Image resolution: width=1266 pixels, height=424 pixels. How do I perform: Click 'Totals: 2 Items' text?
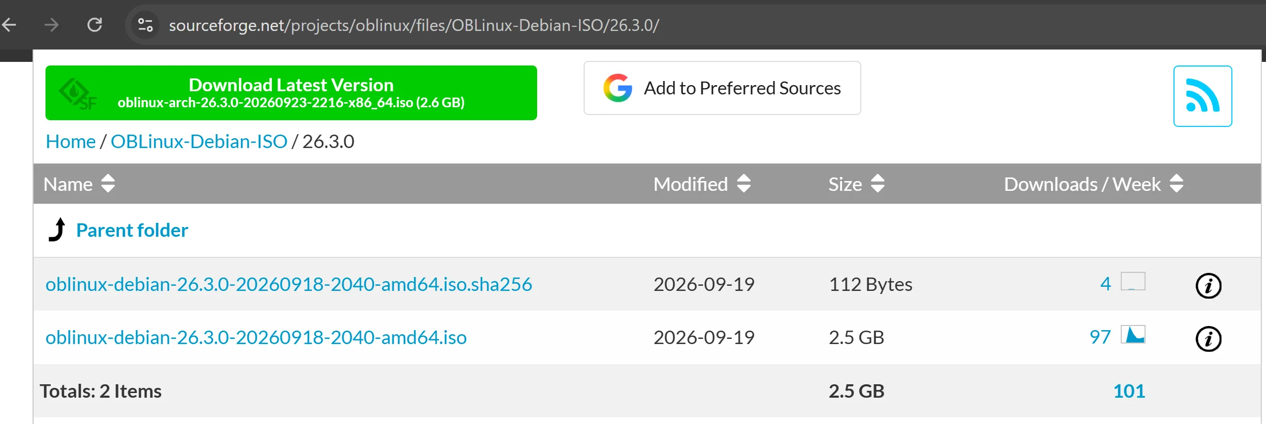[x=101, y=391]
